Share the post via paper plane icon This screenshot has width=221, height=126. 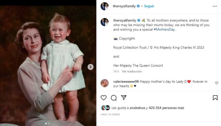124,98
